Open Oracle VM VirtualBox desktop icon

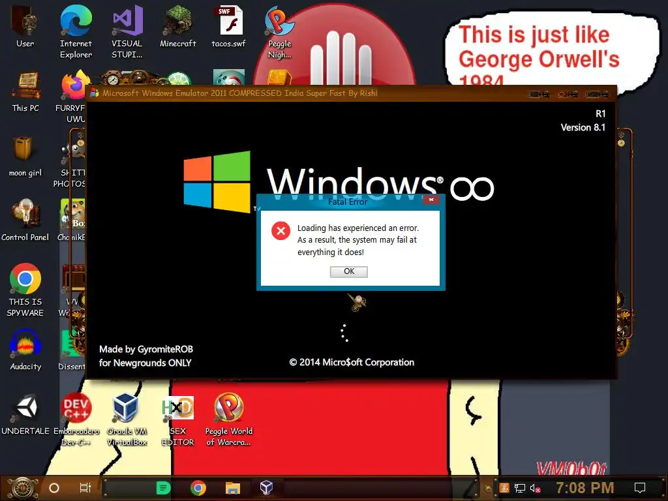(x=127, y=420)
